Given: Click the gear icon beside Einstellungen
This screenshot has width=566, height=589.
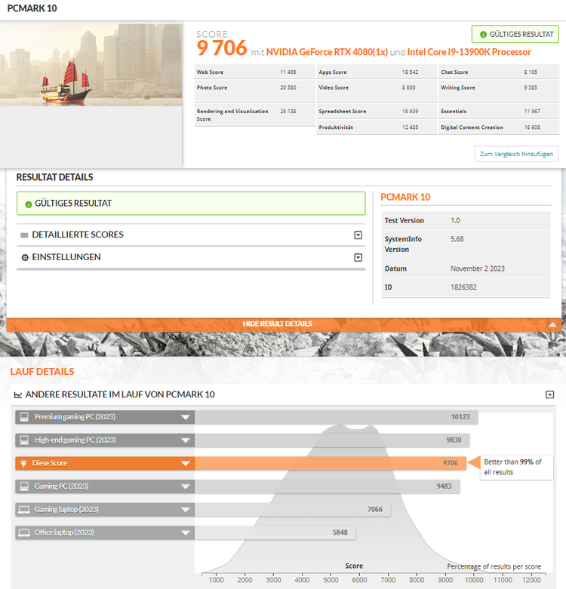Looking at the screenshot, I should coord(25,257).
